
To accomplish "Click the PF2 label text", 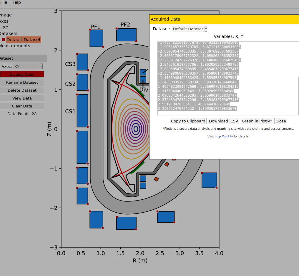I will coord(125,25).
